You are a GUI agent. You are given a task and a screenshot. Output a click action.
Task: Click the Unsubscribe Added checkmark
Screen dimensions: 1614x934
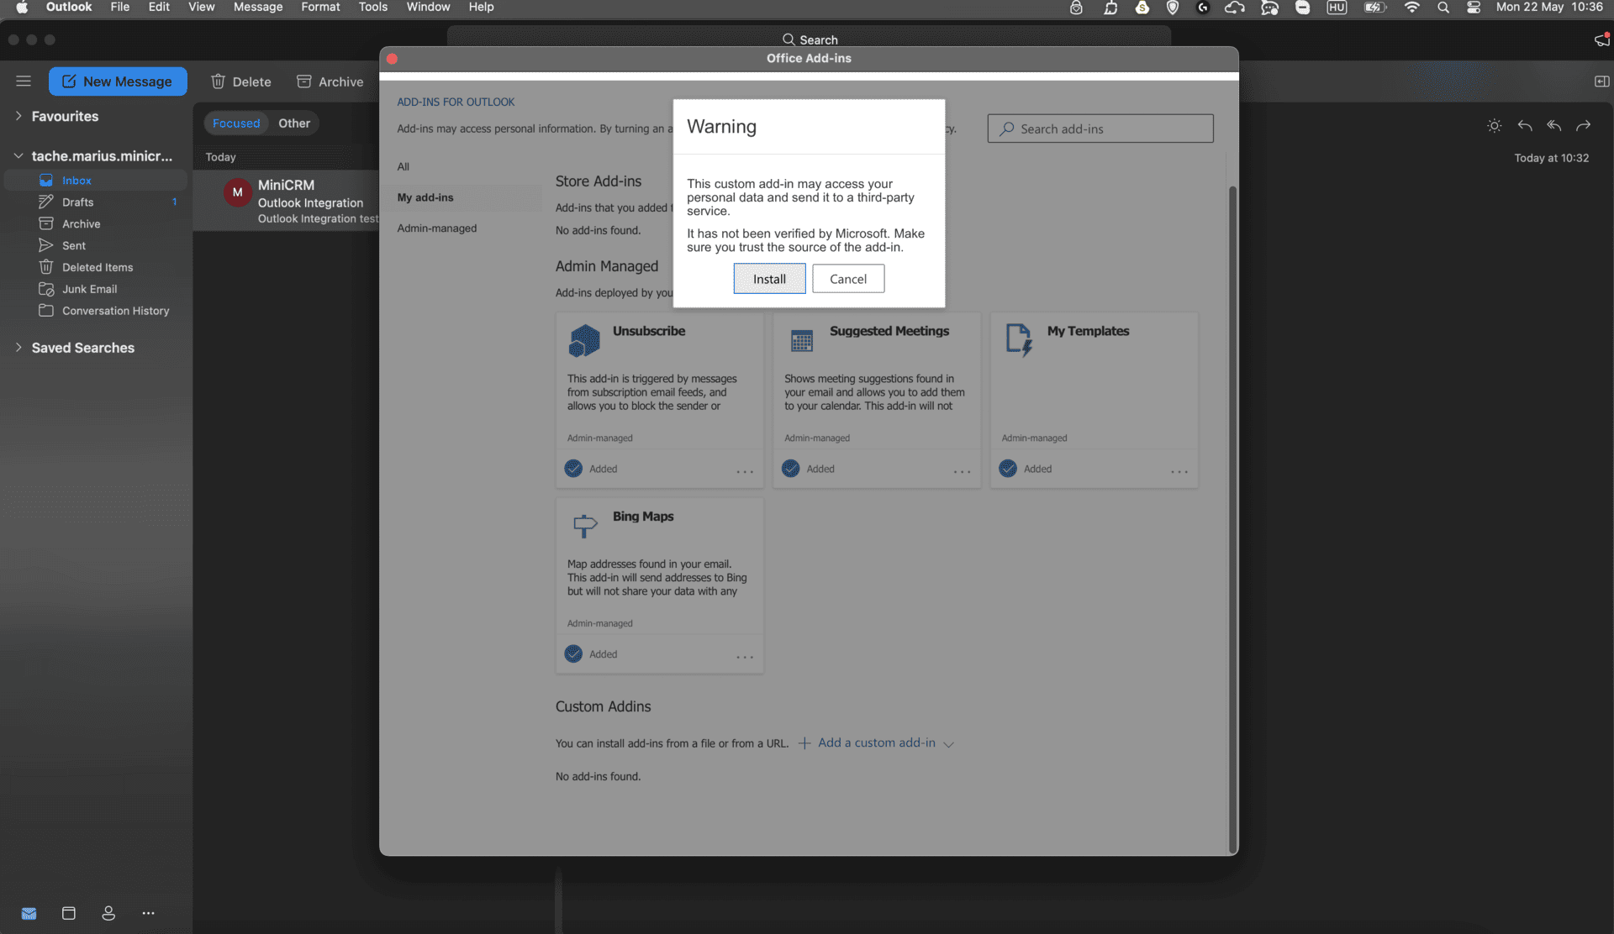[573, 469]
